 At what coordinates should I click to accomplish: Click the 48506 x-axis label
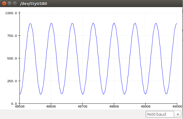pos(20,106)
